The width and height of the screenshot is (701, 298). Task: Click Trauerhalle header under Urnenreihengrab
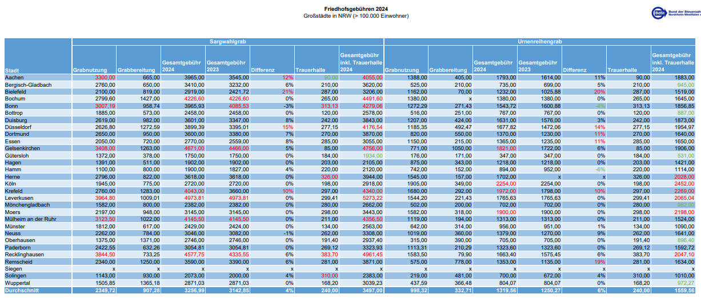pyautogui.click(x=622, y=70)
